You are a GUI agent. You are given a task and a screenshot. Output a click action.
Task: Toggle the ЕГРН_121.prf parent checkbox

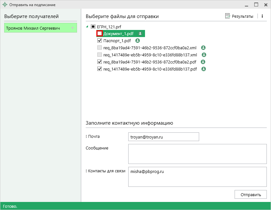93,27
